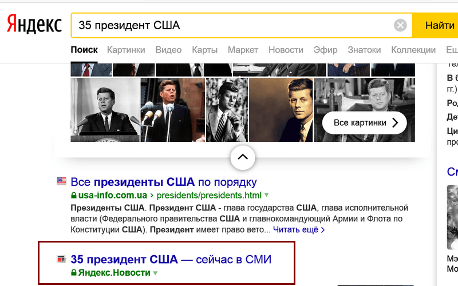The width and height of the screenshot is (458, 286).
Task: Select the Маркет tab
Action: [x=243, y=50]
